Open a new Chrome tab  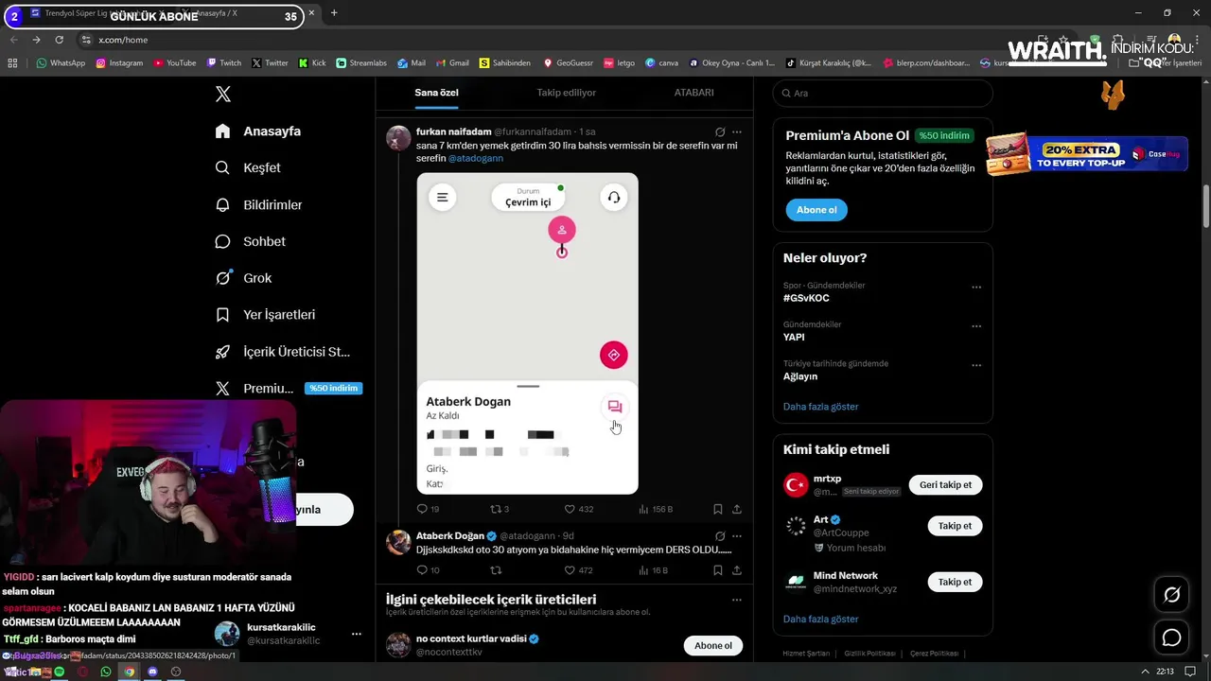point(334,13)
